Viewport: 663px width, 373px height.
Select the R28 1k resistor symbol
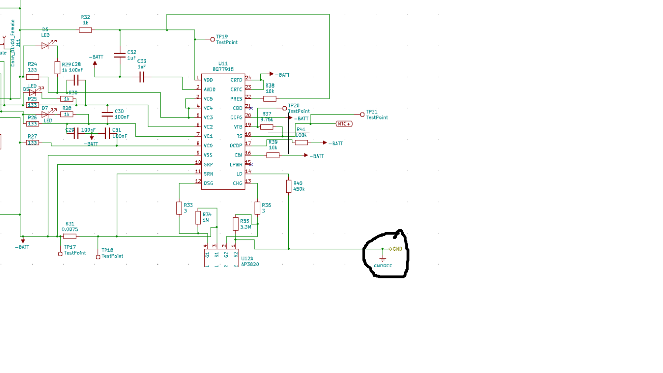pyautogui.click(x=67, y=114)
